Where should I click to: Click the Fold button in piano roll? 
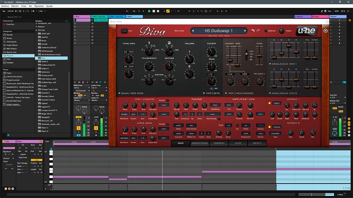tap(47, 141)
